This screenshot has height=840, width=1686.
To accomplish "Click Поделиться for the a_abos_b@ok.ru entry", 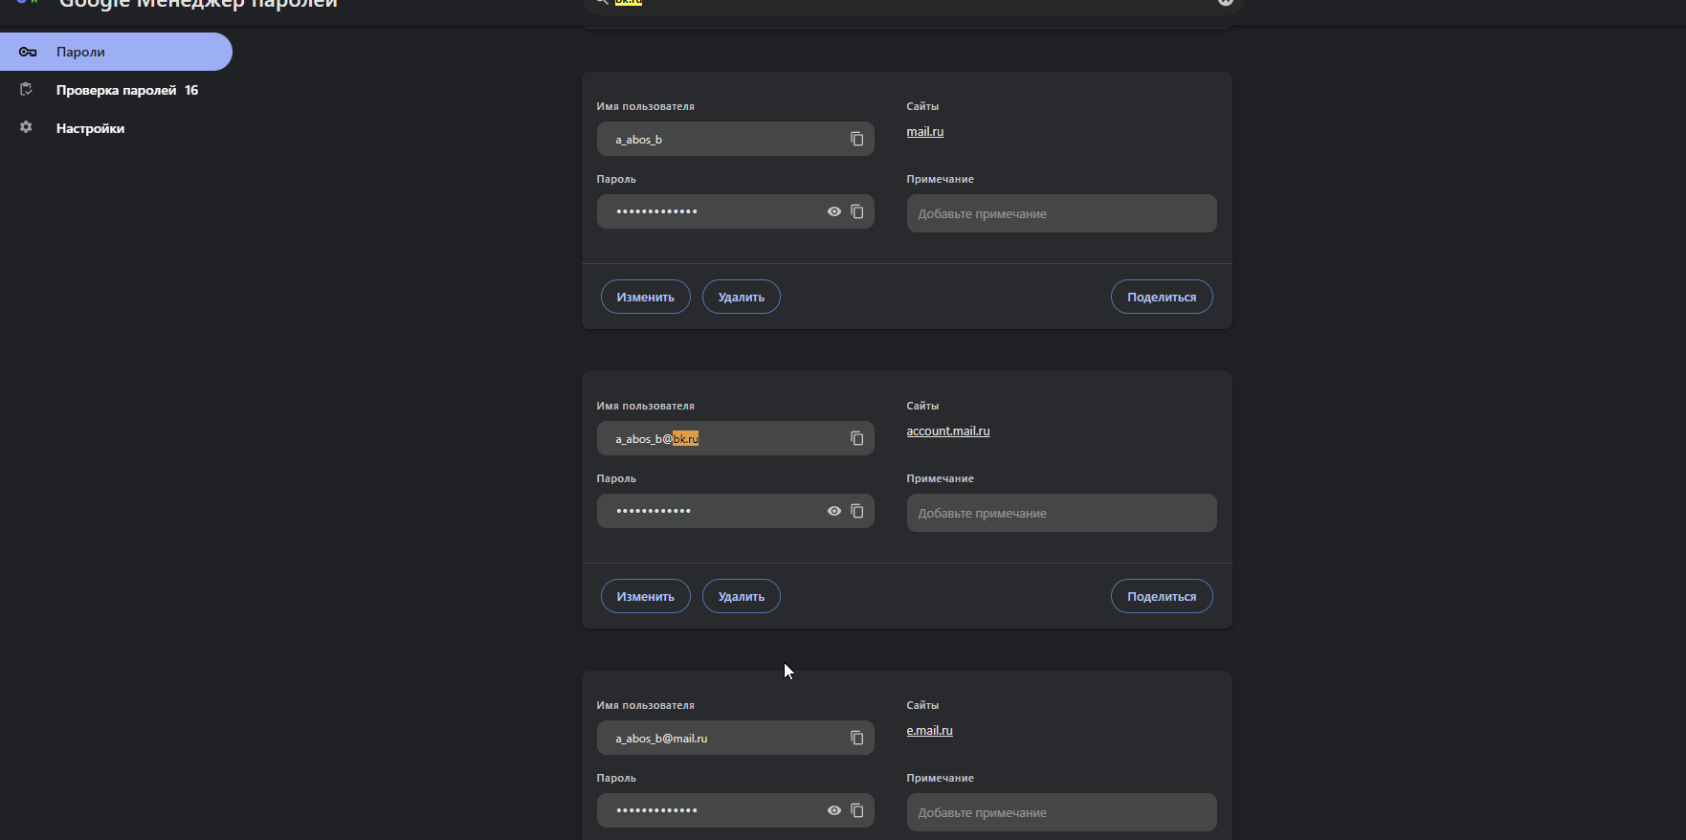I will [x=1161, y=596].
